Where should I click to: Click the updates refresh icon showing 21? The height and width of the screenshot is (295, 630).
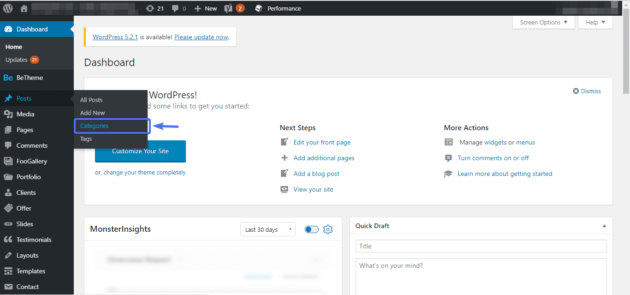coord(150,8)
